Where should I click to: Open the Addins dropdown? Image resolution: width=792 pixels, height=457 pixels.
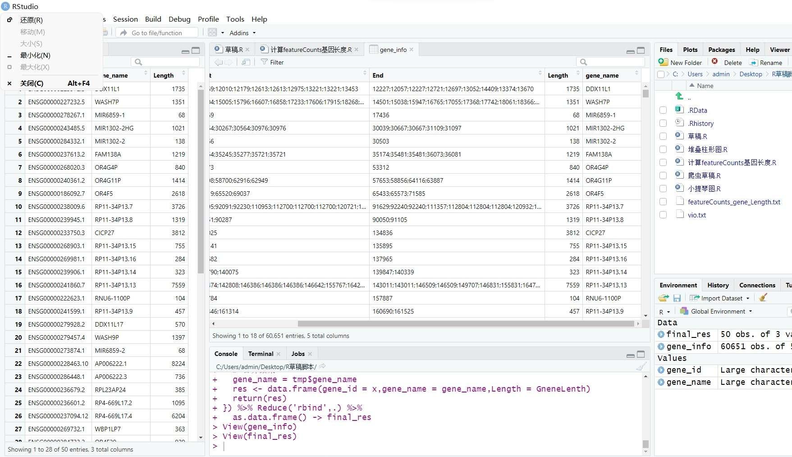click(242, 32)
